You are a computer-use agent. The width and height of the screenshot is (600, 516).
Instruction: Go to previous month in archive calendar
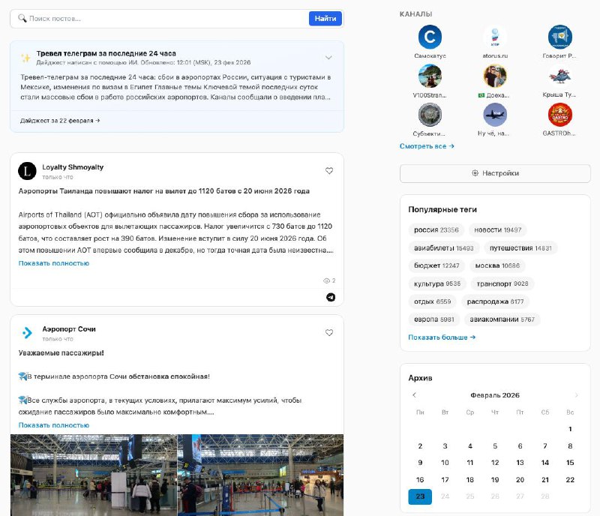pos(414,395)
